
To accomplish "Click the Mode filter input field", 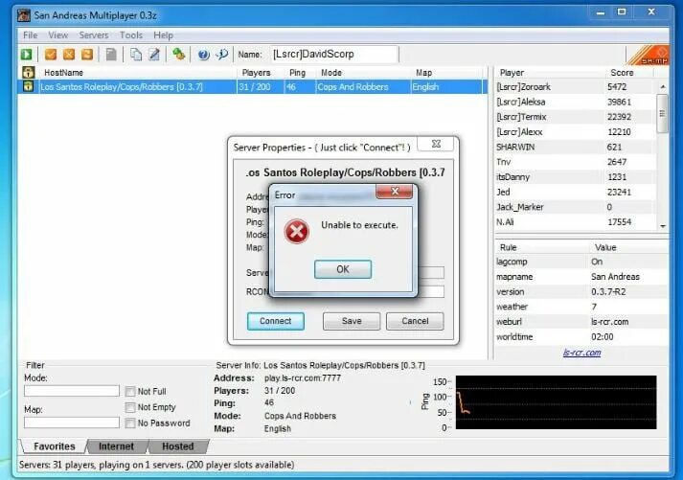I will [x=72, y=391].
